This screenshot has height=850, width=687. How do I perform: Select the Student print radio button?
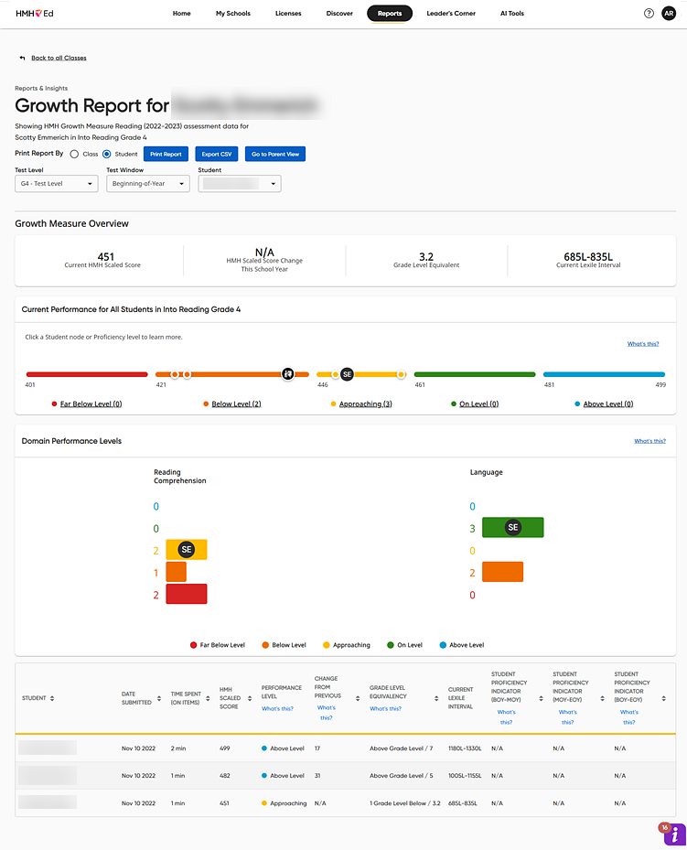click(107, 154)
